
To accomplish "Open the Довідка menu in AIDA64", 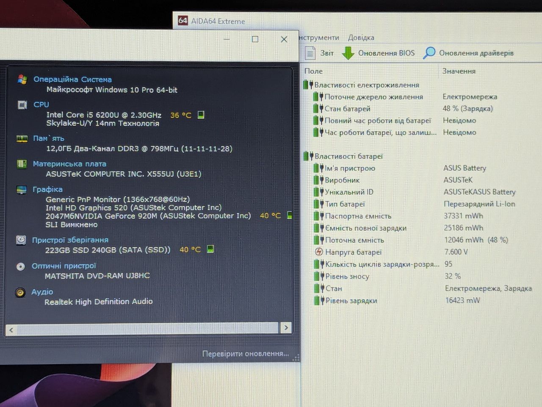I will click(361, 38).
